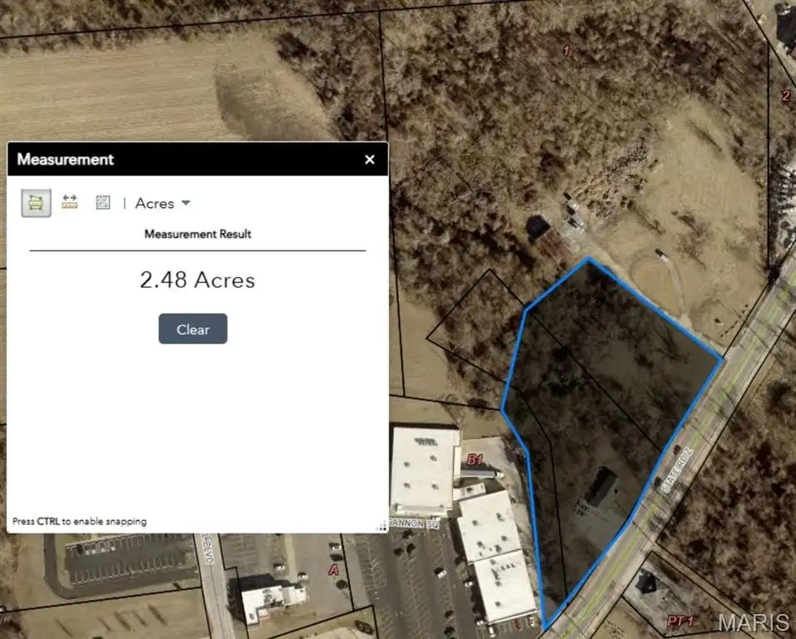
Task: Click the PT 1 parcel label
Action: tap(679, 621)
